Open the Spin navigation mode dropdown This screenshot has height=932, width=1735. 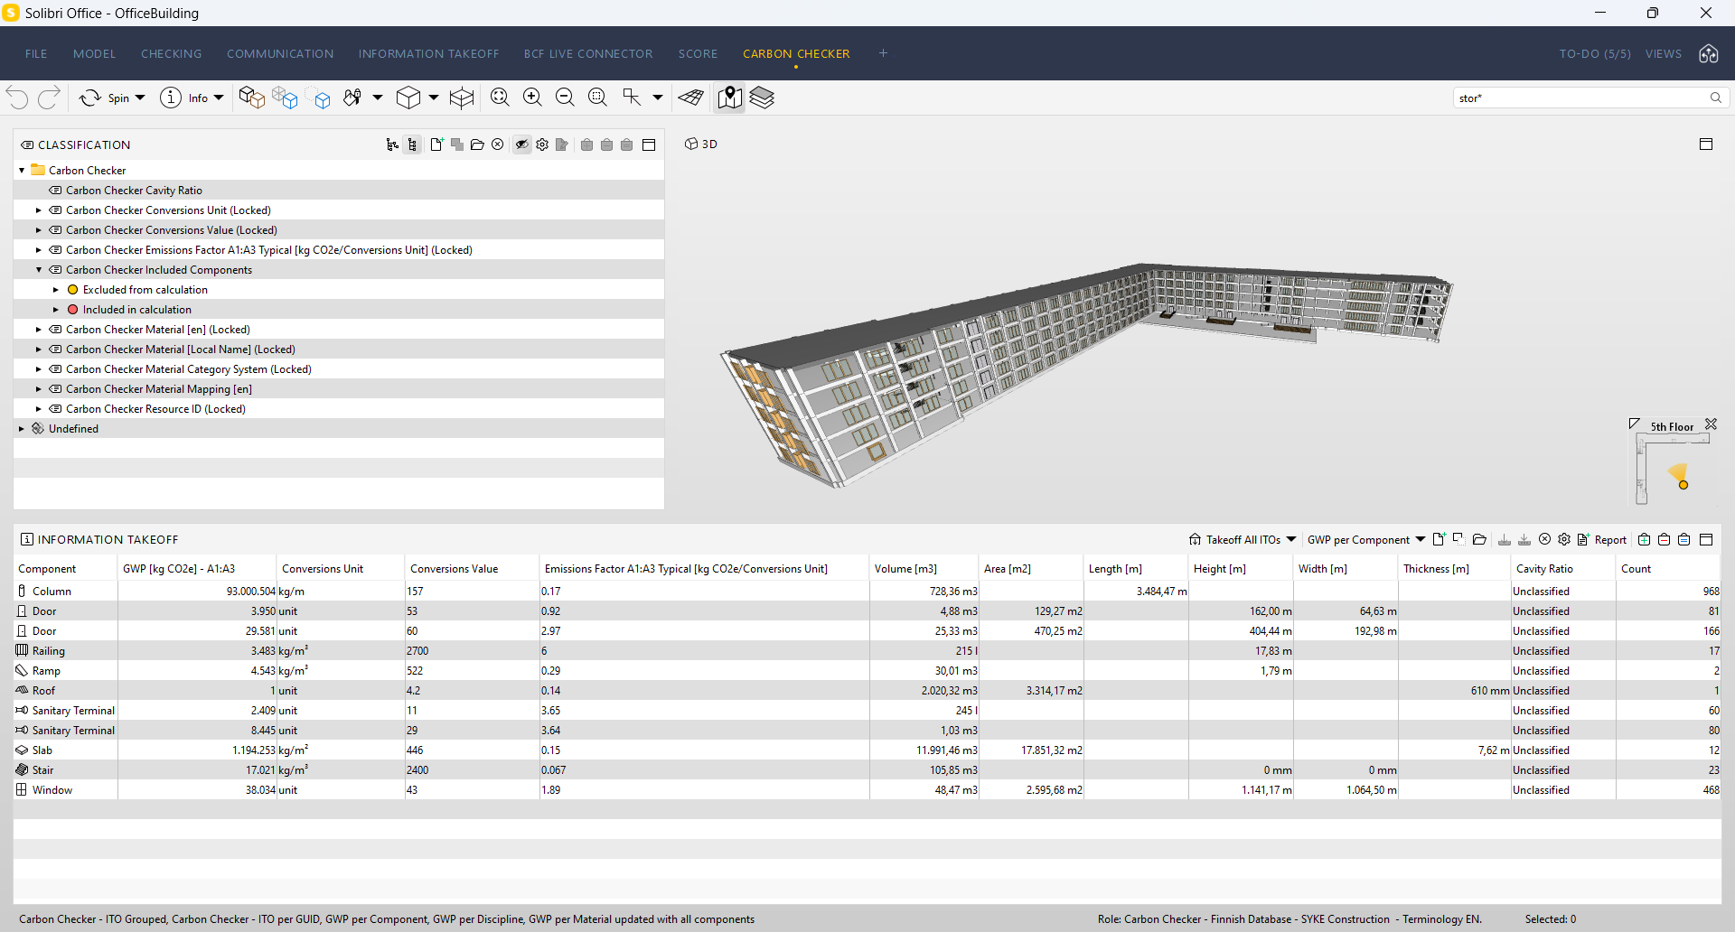click(x=140, y=98)
